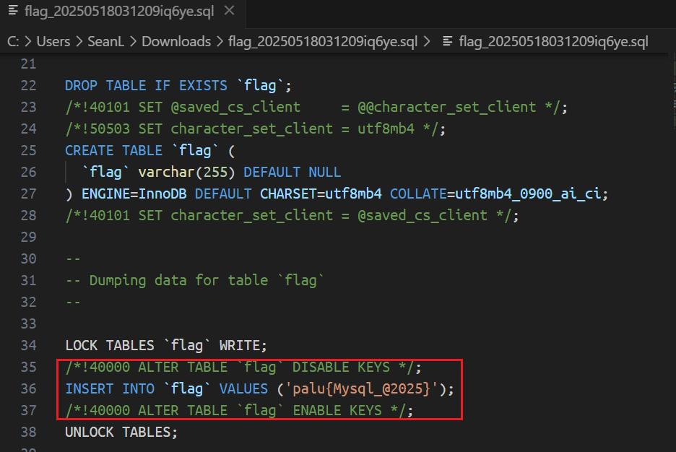Screen dimensions: 676x452
Task: Click the chevron after the Downloads breadcrumb
Action: point(220,42)
